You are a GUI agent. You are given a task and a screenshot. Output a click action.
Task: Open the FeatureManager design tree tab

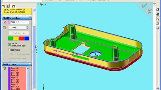4,6
